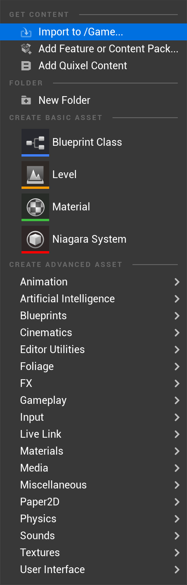187x585 pixels.
Task: Open the Foliage menu entry
Action: (93, 367)
